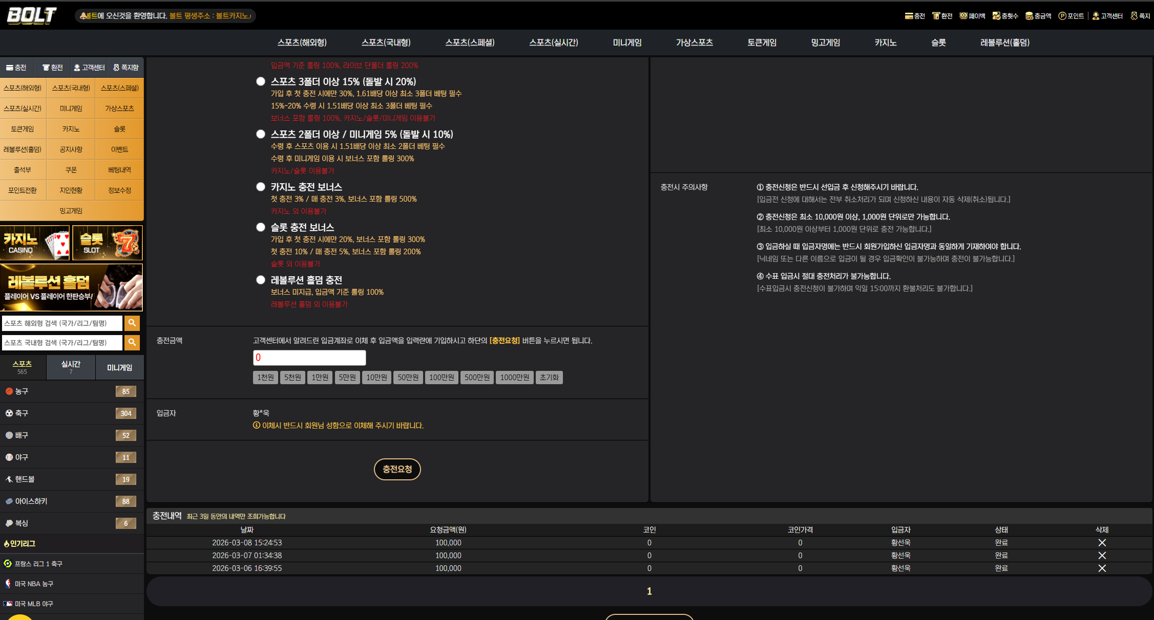The height and width of the screenshot is (620, 1154).
Task: Choose the 카지노 충전 보너스 radio option
Action: pyautogui.click(x=261, y=187)
